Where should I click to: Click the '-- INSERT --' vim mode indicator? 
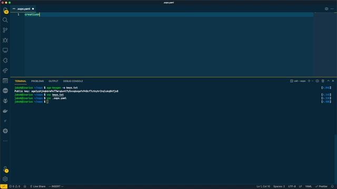56,186
